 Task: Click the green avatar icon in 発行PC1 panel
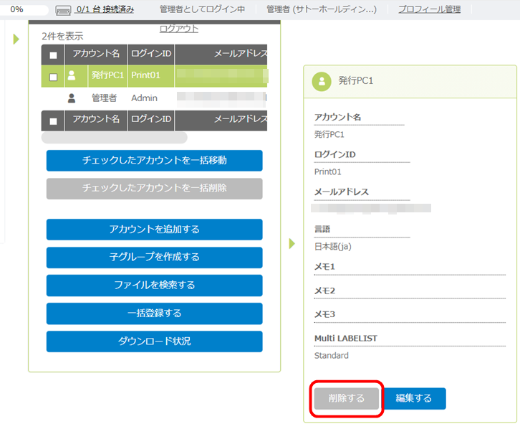pos(322,81)
